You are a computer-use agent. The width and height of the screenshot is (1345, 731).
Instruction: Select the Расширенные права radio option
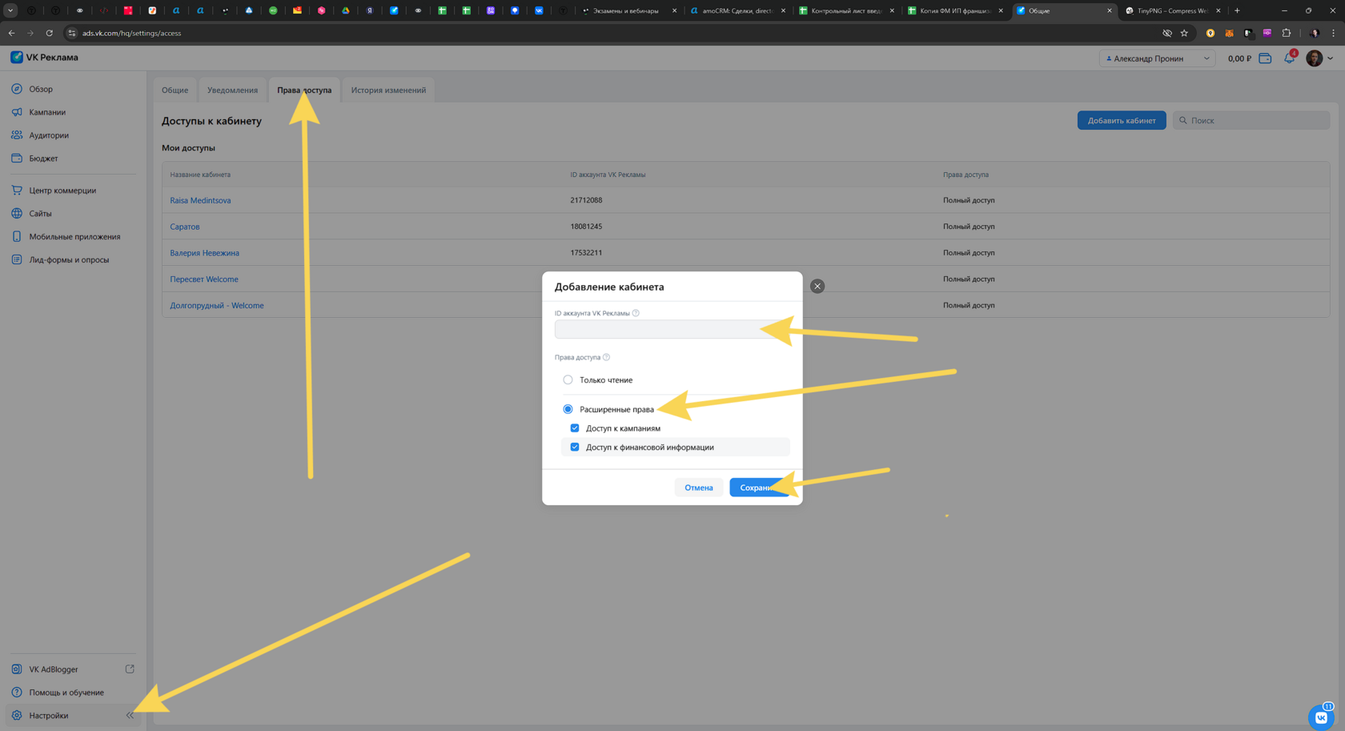coord(568,409)
